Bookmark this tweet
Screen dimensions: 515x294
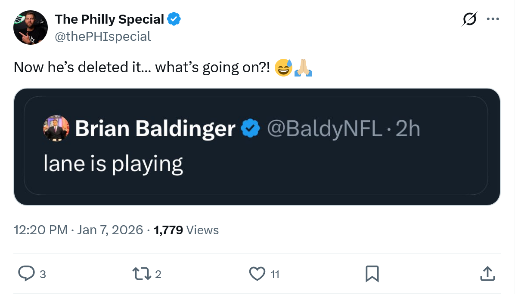372,273
